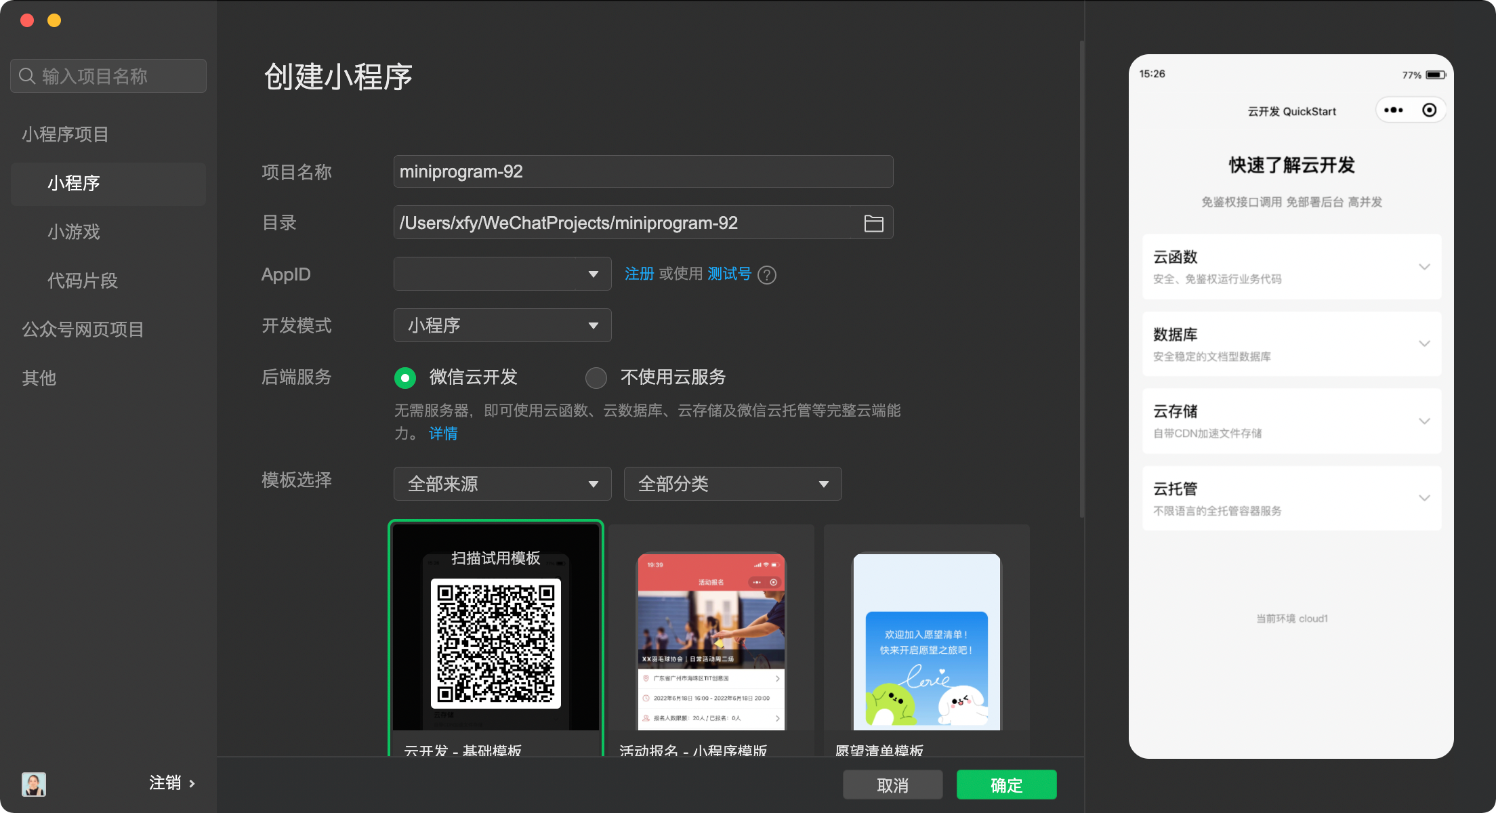1496x813 pixels.
Task: Open the 全部分类 template filter dropdown
Action: pos(732,484)
